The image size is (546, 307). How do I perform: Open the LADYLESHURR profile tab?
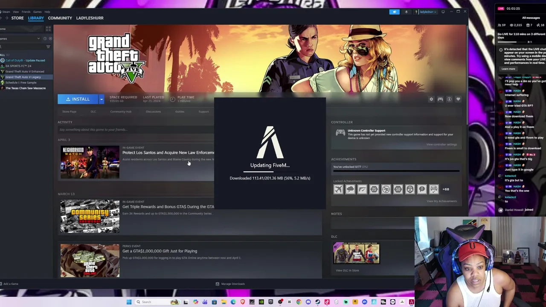90,18
